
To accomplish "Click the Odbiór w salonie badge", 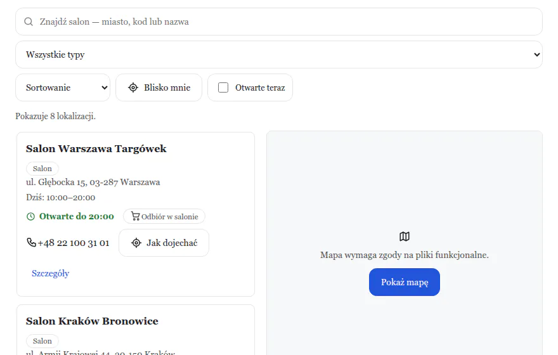I will 164,216.
